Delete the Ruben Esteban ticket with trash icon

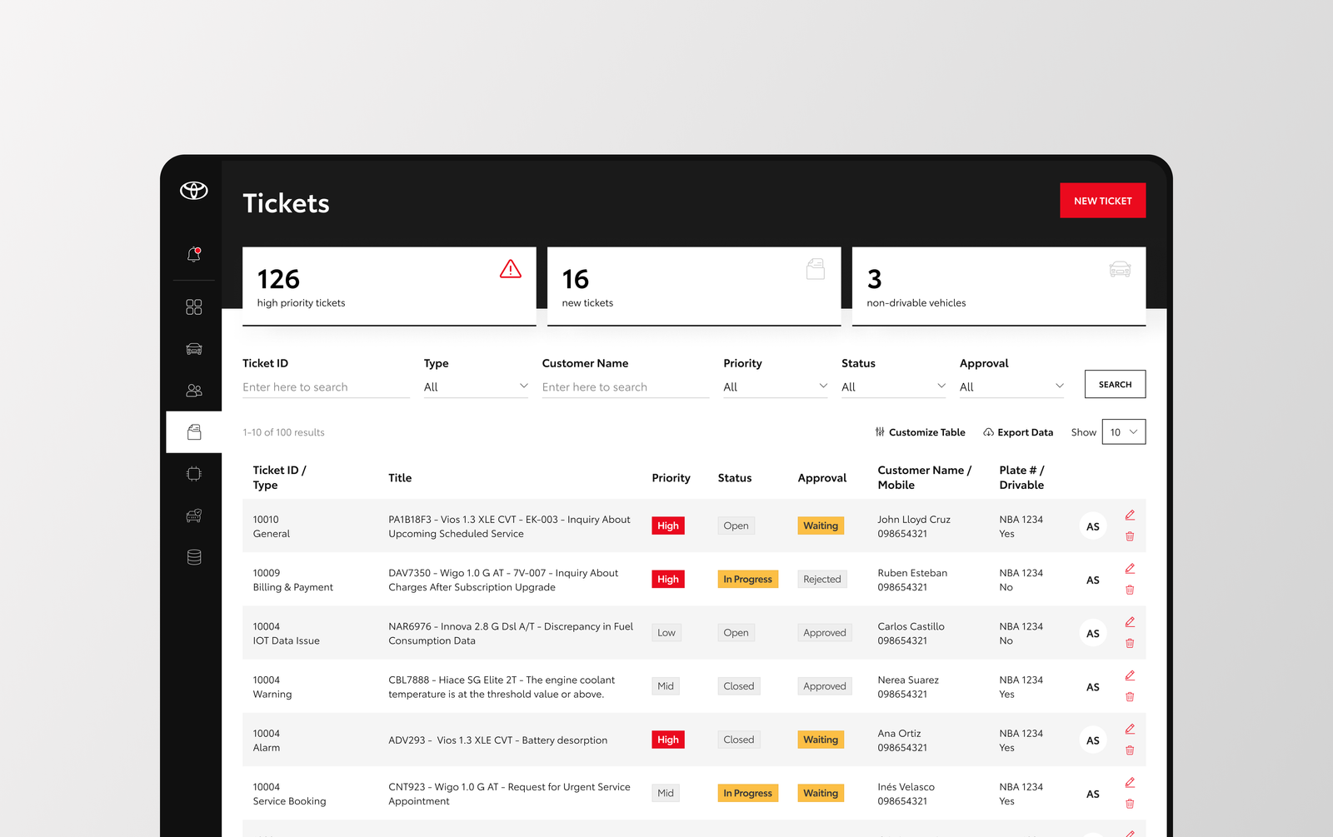[x=1130, y=590]
